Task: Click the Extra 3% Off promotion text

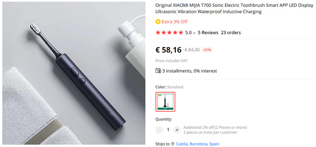Action: point(175,22)
